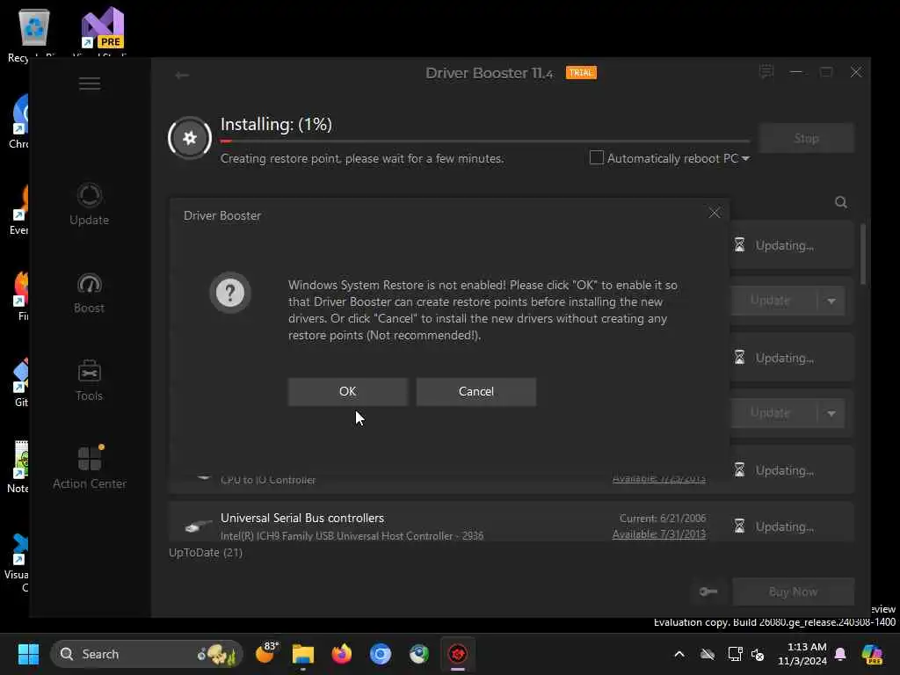Open notifications bell in system tray
This screenshot has width=900, height=675.
(x=840, y=654)
